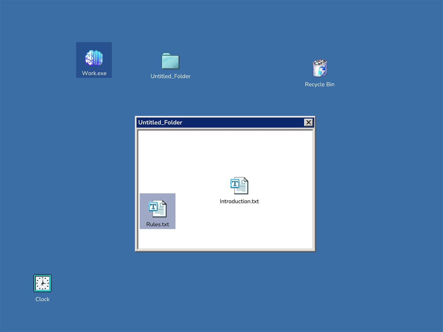Viewport: 443px width, 332px height.
Task: Click the Untitled_Folder window title bar
Action: (225, 122)
